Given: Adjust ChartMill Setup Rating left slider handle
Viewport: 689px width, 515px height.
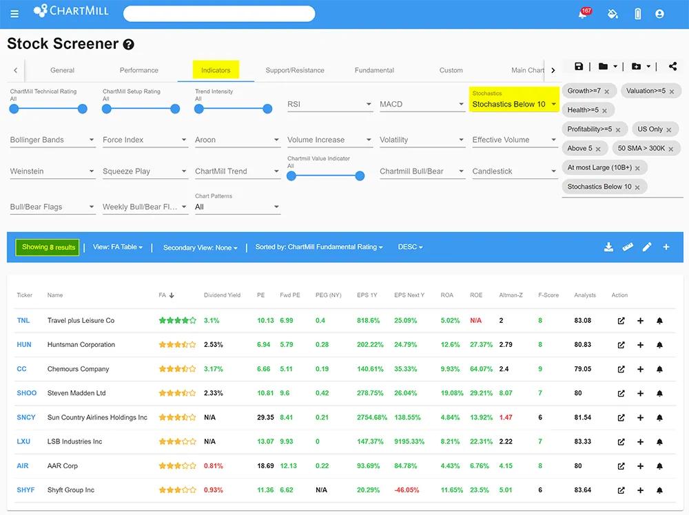Looking at the screenshot, I should (x=106, y=109).
